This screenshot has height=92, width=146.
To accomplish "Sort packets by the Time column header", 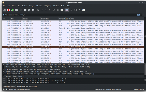I will (16, 19).
